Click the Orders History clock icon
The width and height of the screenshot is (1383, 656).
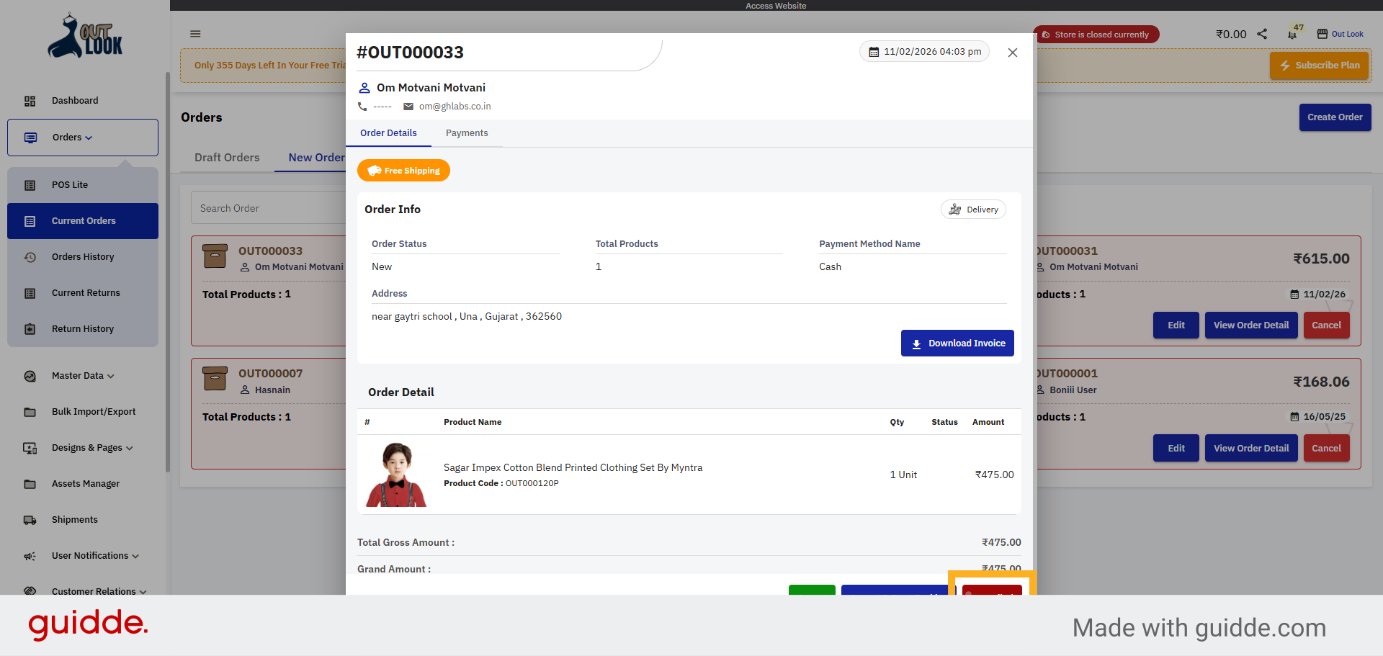(x=30, y=257)
